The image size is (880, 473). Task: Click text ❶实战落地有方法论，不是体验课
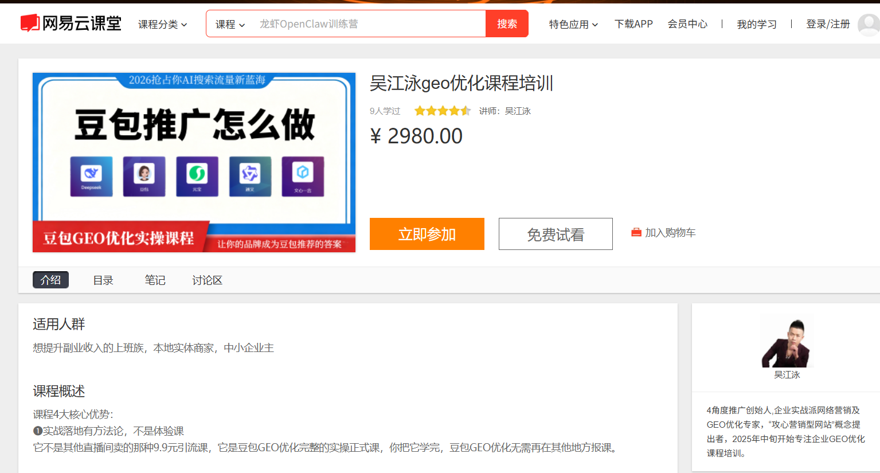point(108,431)
